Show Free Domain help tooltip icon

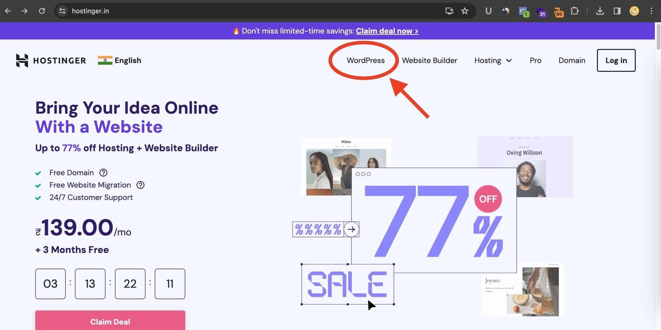pos(103,173)
